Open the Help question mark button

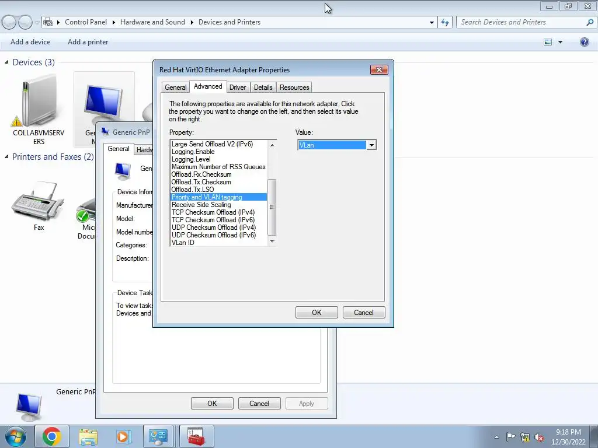(x=584, y=42)
